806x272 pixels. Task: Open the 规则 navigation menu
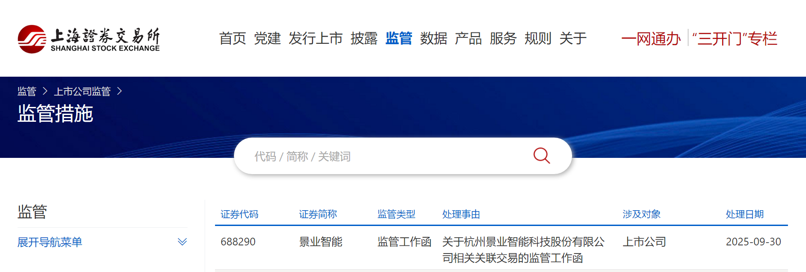click(538, 38)
